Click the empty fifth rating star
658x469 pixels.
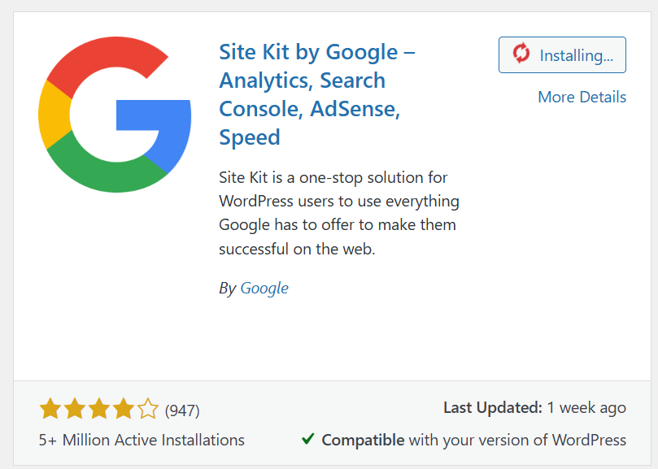tap(148, 409)
